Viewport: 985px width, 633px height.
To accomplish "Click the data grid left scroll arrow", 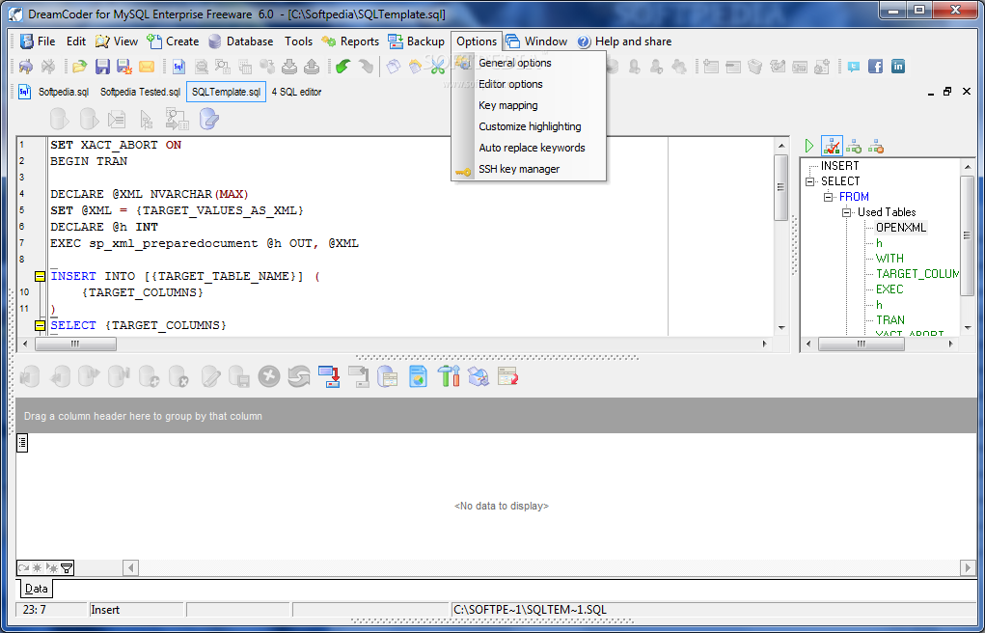I will tap(130, 568).
